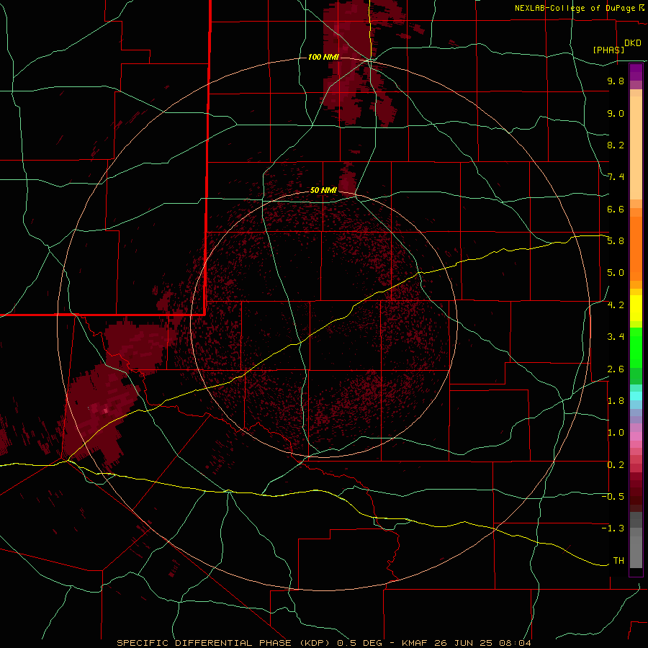Click the 5.8 value on the color scale
Viewport: 648px width, 648px height.
coord(616,241)
